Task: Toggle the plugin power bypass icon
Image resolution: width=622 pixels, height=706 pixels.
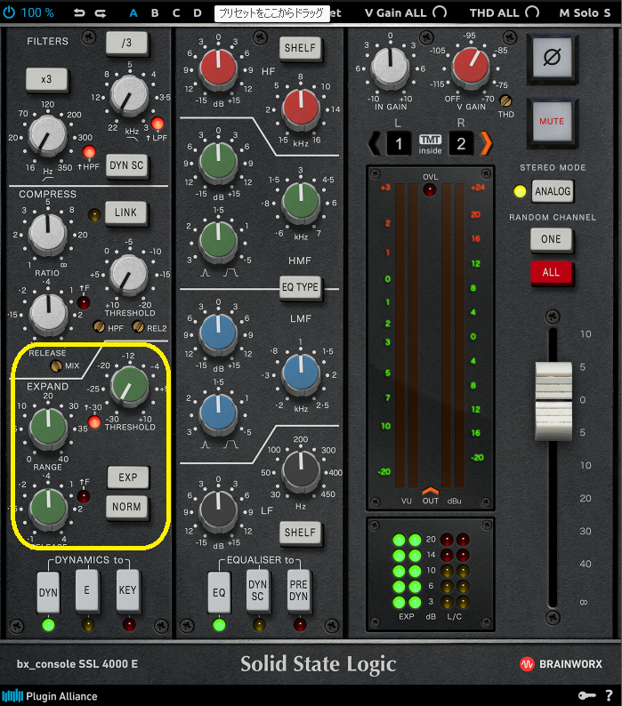Action: coord(9,12)
